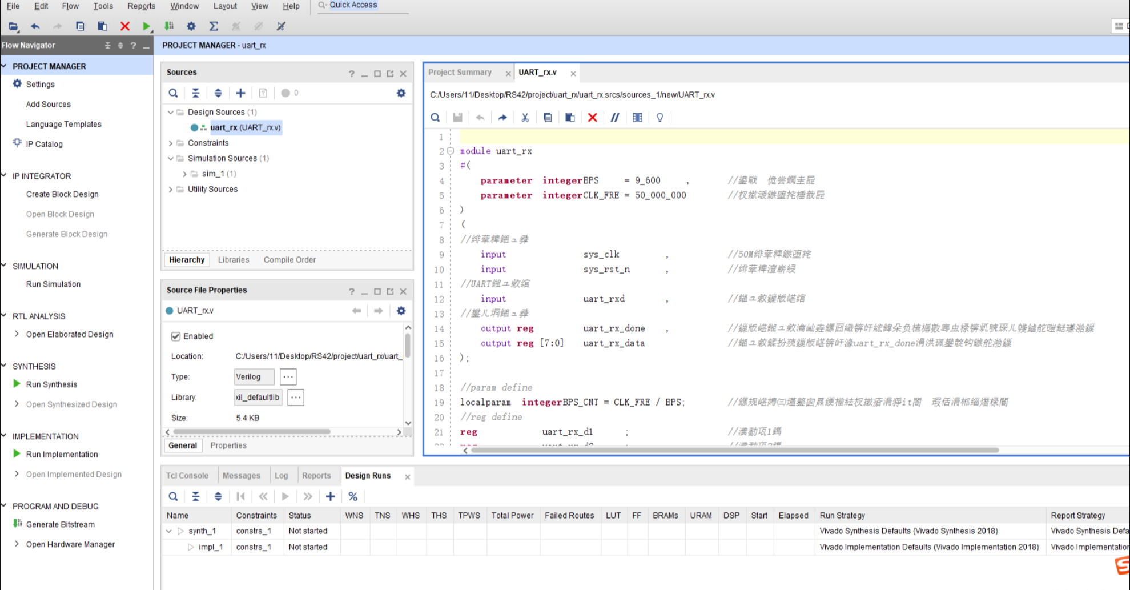Click Run Simulation

coord(53,284)
